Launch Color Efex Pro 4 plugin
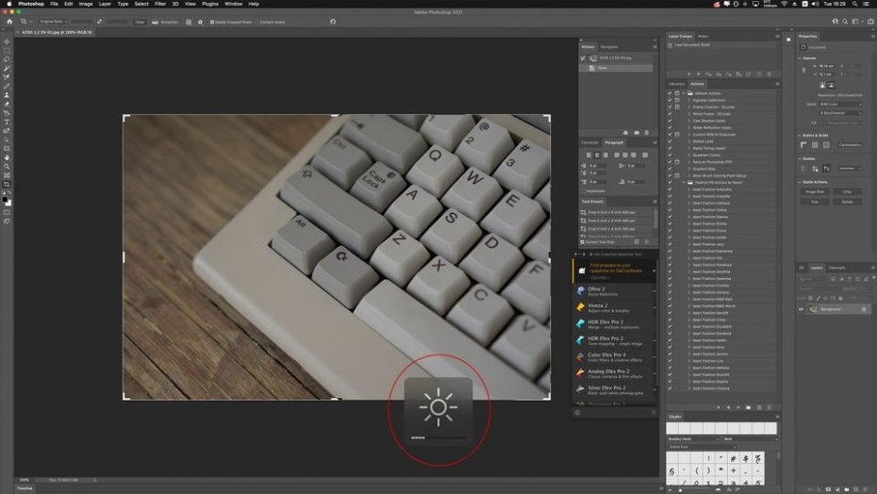 [x=614, y=356]
